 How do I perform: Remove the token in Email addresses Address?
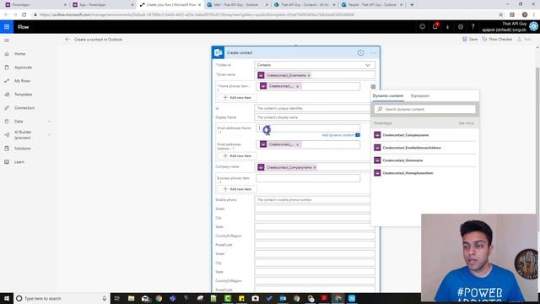click(x=298, y=144)
